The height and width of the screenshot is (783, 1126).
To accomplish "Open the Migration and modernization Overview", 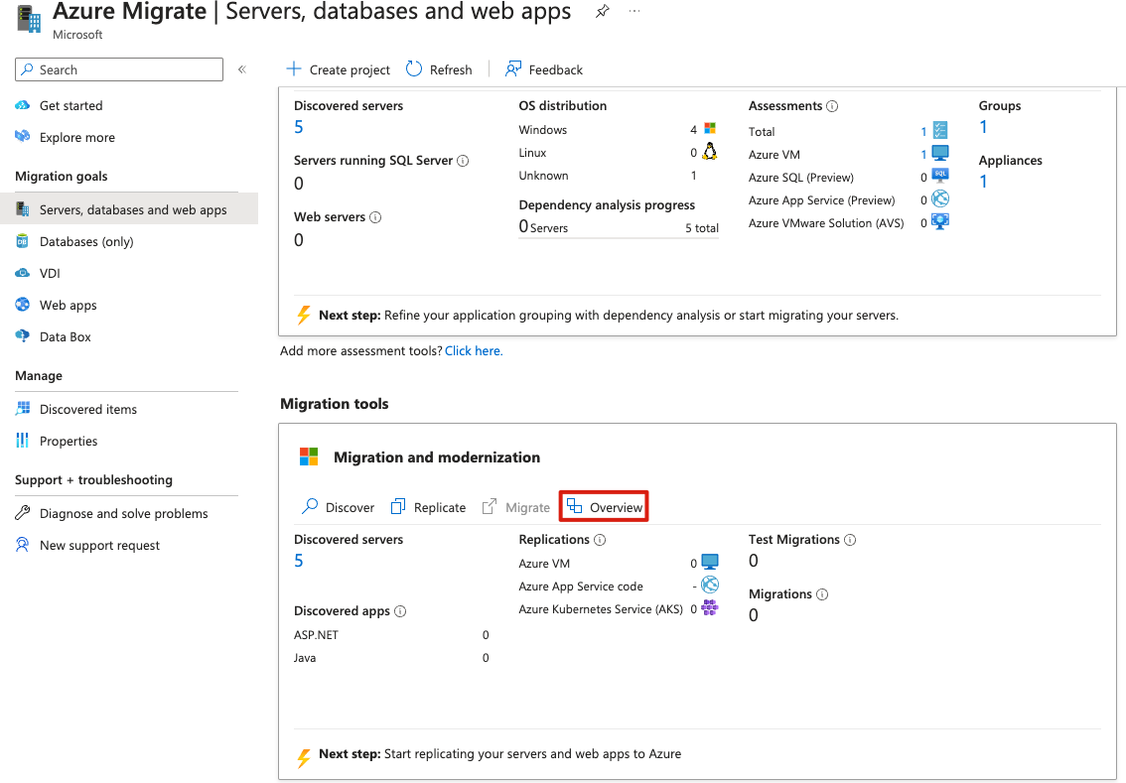I will point(604,507).
